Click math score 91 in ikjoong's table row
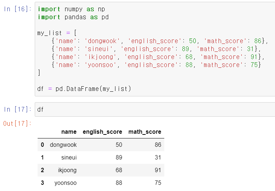The height and width of the screenshot is (191, 275). [x=158, y=170]
